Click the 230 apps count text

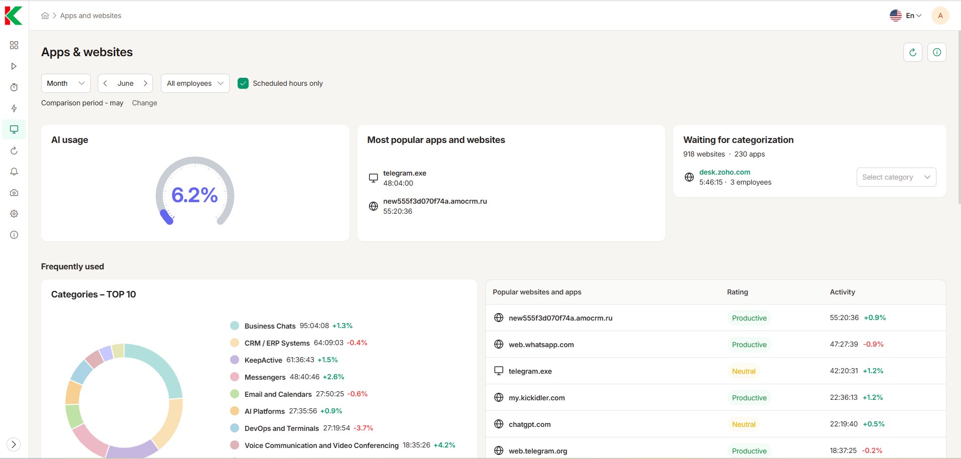tap(749, 154)
